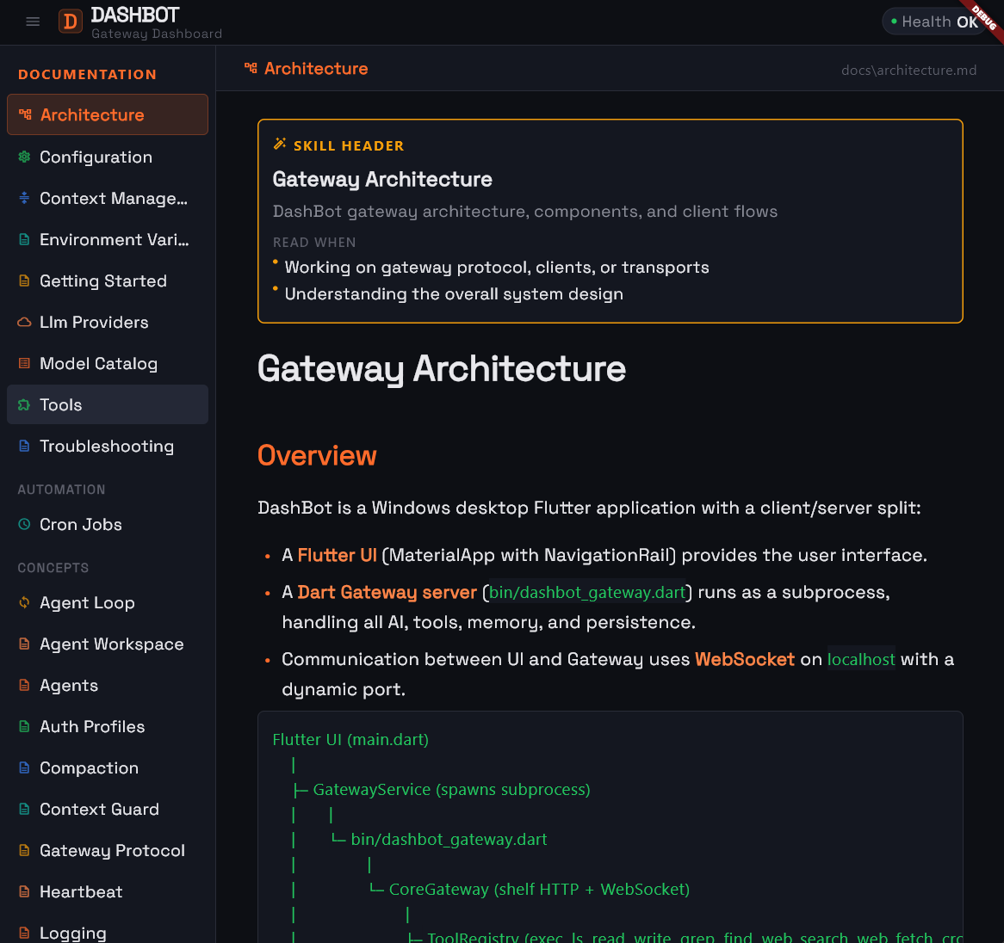Viewport: 1004px width, 943px height.
Task: Open the Model Catalog entry
Action: [98, 363]
